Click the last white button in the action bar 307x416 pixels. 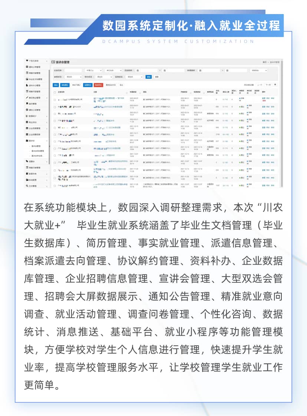(x=122, y=85)
